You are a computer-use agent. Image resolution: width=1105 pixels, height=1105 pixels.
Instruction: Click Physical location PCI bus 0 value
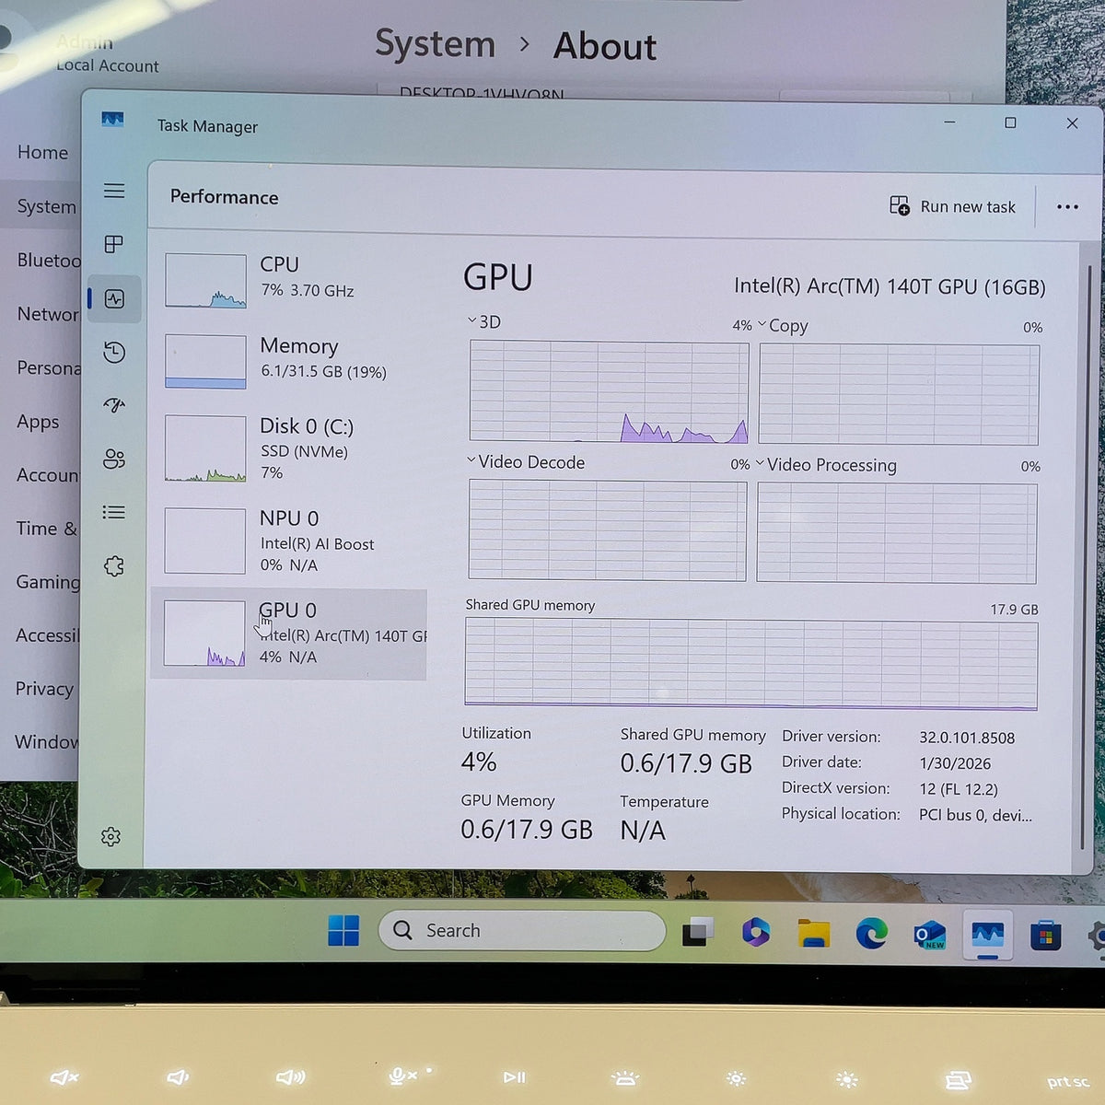[975, 815]
